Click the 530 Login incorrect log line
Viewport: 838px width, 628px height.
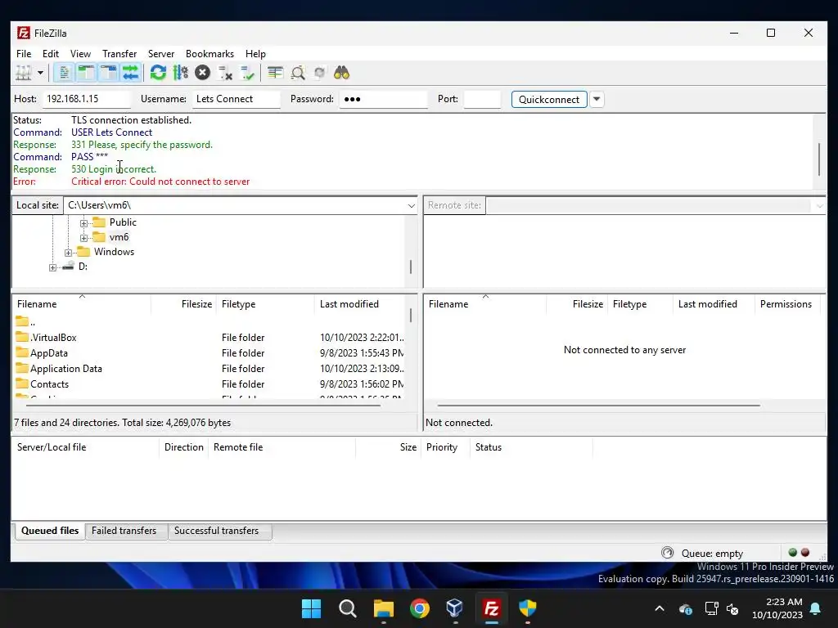point(113,169)
